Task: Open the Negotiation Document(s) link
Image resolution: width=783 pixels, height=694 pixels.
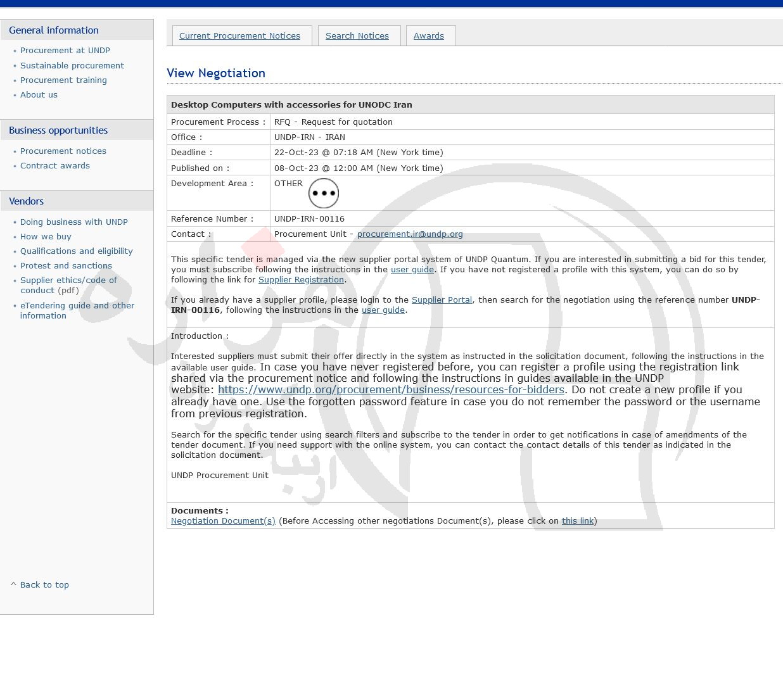Action: [x=223, y=521]
